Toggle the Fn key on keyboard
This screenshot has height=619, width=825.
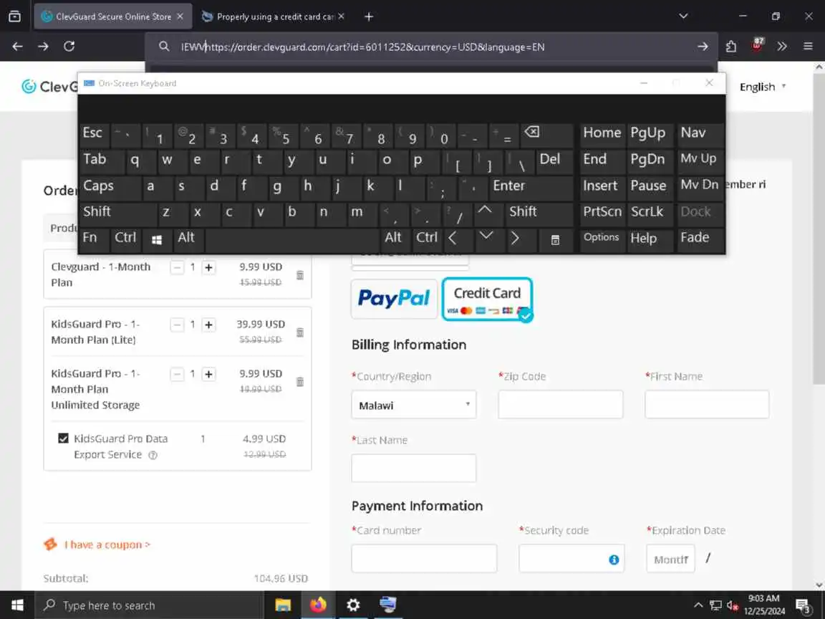coord(95,239)
